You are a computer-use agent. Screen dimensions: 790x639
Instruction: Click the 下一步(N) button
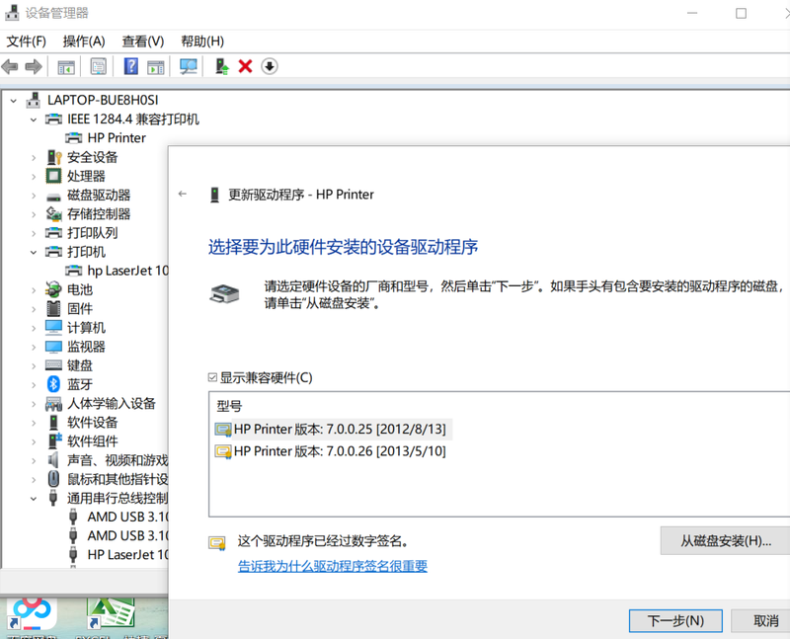point(675,620)
